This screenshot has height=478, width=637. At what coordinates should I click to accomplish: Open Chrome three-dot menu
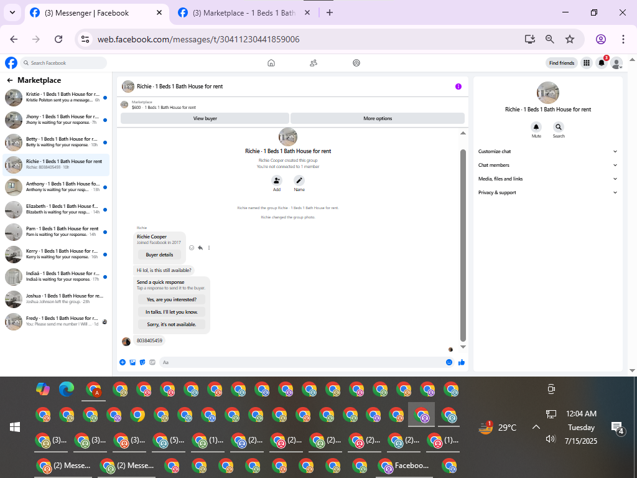(x=623, y=39)
